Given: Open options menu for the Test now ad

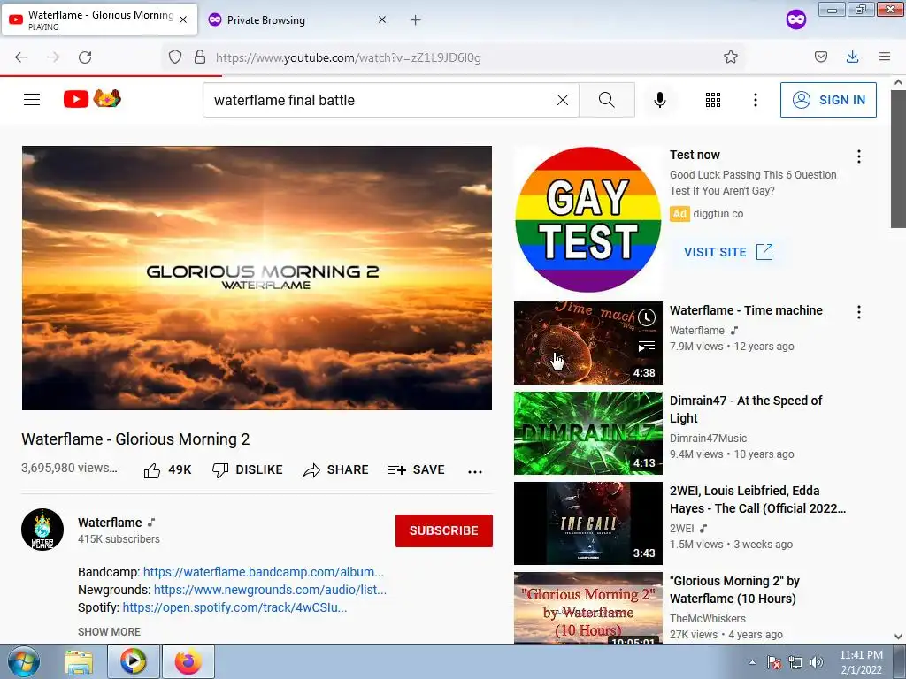Looking at the screenshot, I should point(859,156).
